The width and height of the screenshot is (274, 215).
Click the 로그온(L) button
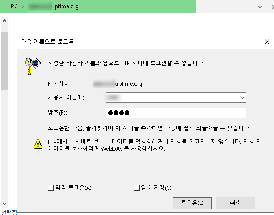(192, 203)
